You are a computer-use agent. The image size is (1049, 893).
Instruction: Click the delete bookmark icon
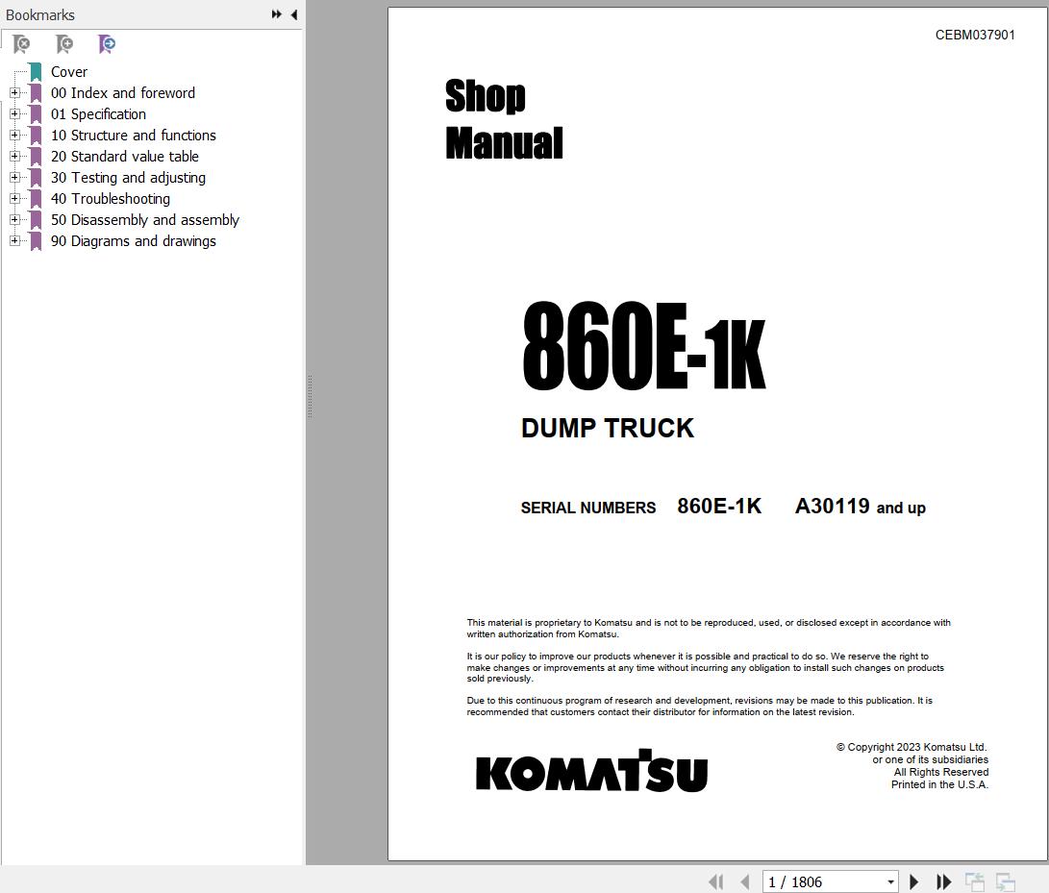click(21, 44)
